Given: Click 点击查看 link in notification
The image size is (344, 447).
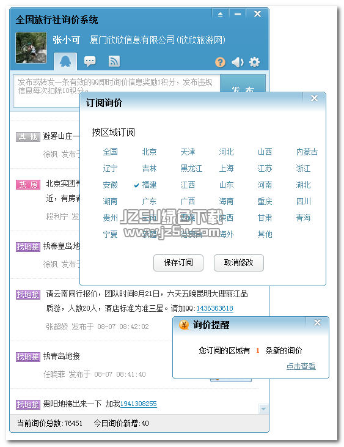Looking at the screenshot, I should [x=301, y=366].
